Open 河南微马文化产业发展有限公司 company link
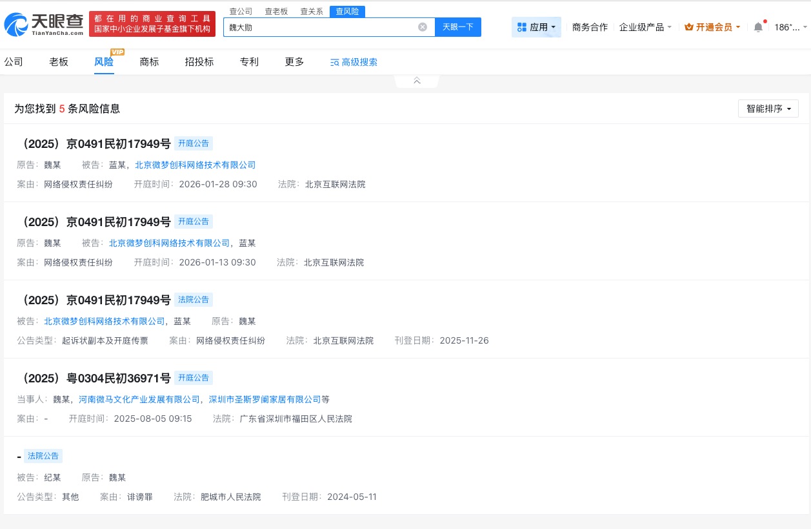This screenshot has height=529, width=811. click(x=139, y=399)
